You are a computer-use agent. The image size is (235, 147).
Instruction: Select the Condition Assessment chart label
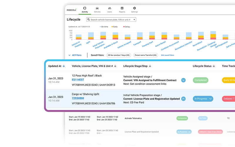click(x=170, y=46)
